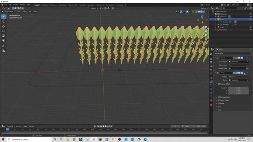Image resolution: width=253 pixels, height=142 pixels.
Task: Open the viewport View menu
Action: pos(19,11)
